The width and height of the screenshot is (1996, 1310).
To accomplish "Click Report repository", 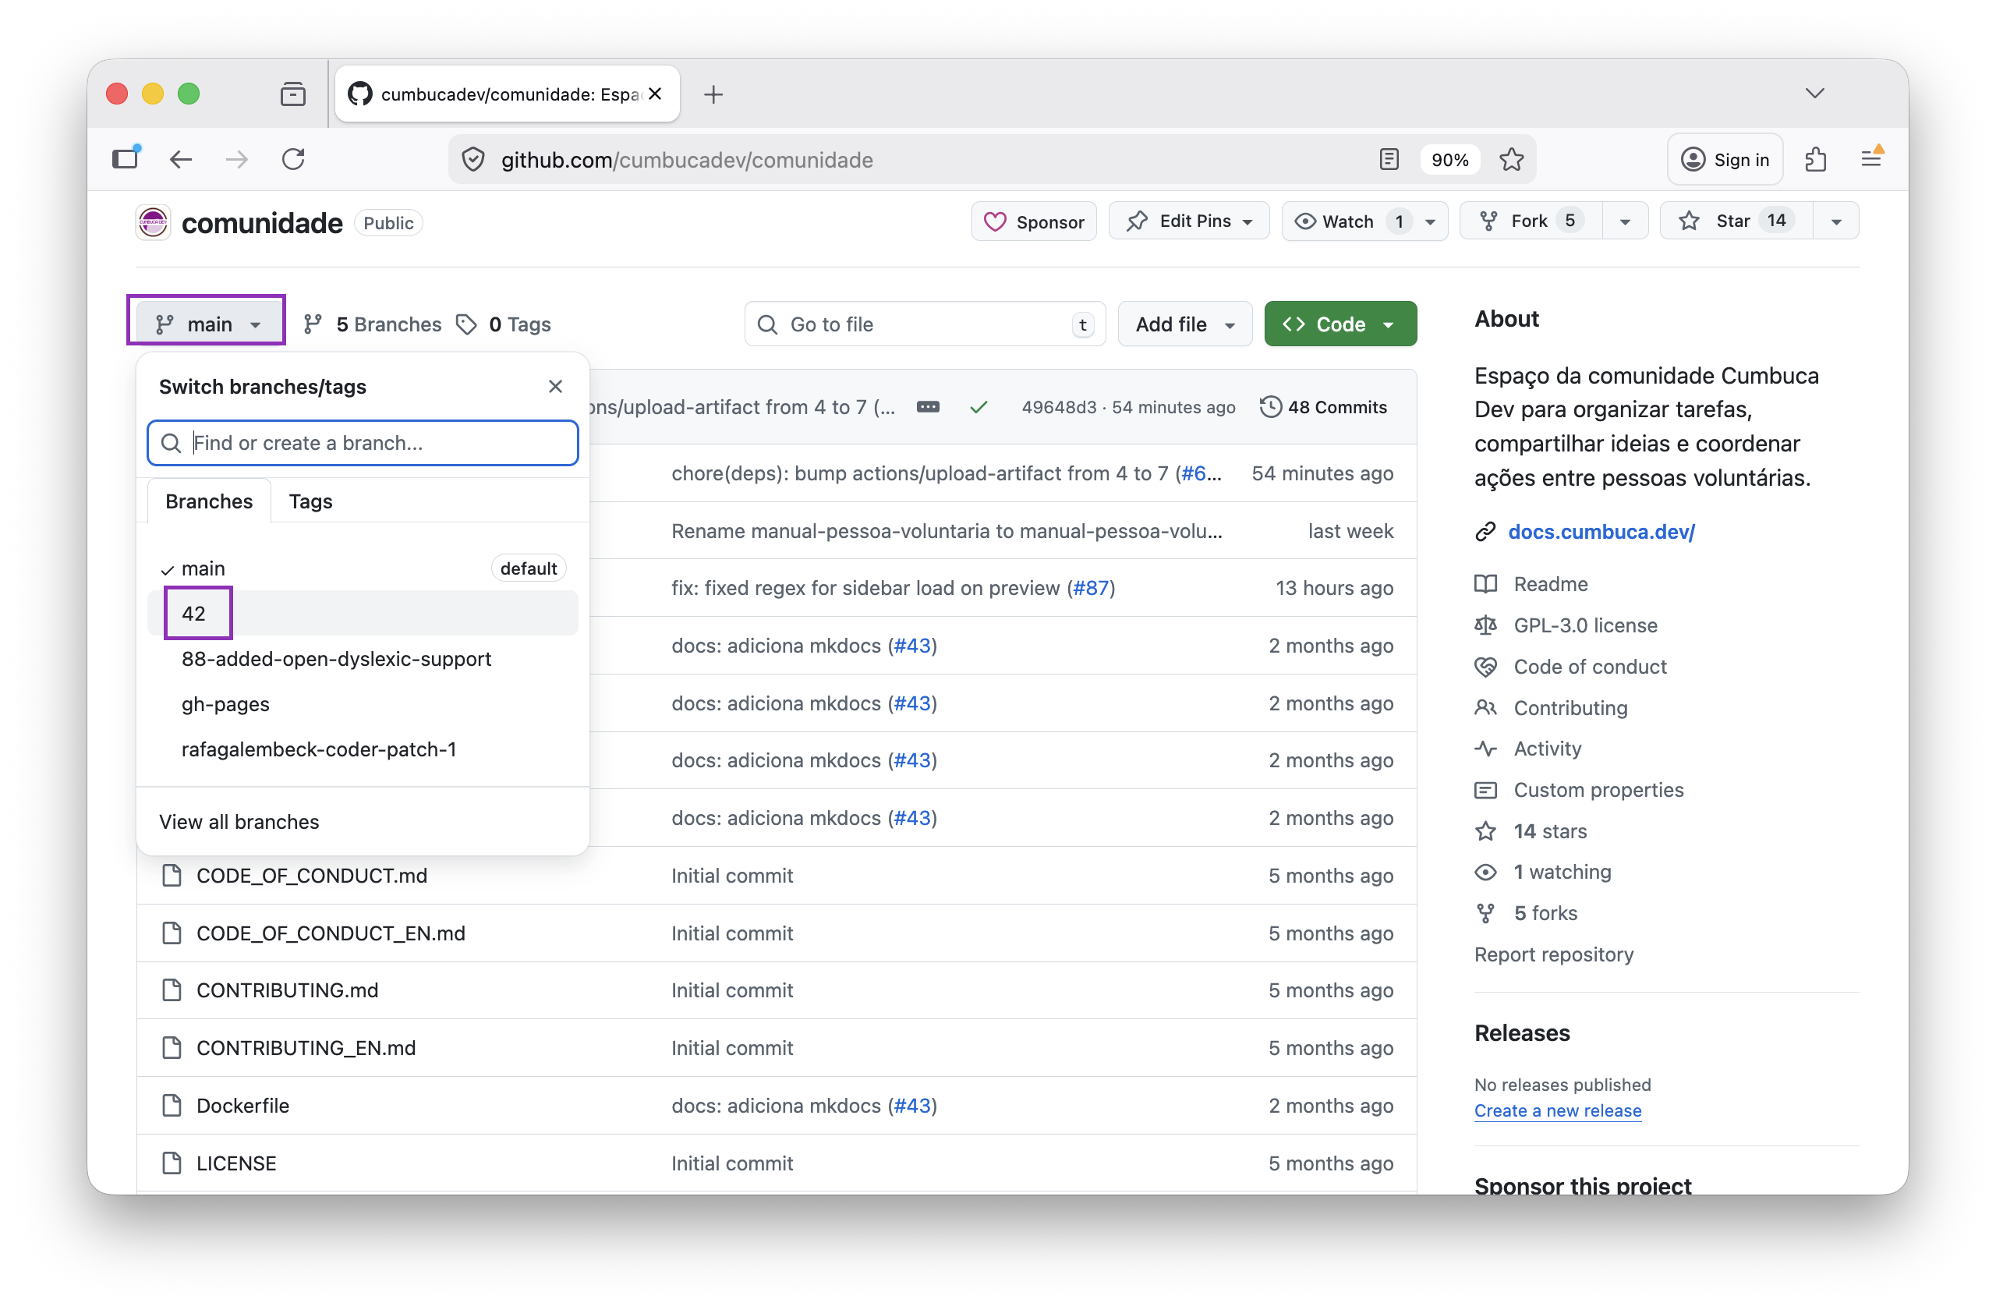I will 1554,954.
